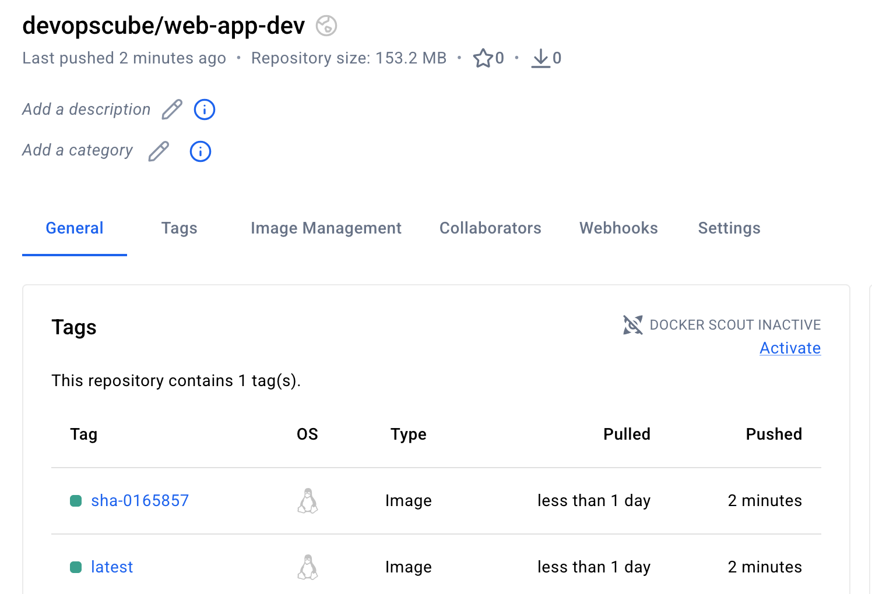Click the green status indicator beside latest
This screenshot has height=594, width=872.
76,567
